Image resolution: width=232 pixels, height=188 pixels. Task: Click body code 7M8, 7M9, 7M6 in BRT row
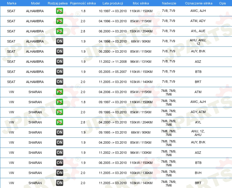tap(169, 184)
